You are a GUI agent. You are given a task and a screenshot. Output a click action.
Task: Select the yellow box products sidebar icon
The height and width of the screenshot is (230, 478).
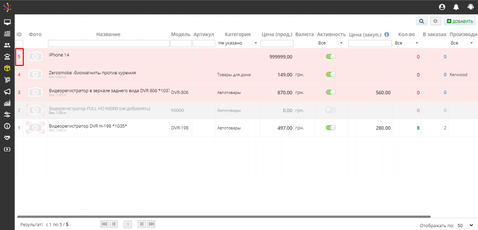pyautogui.click(x=7, y=68)
